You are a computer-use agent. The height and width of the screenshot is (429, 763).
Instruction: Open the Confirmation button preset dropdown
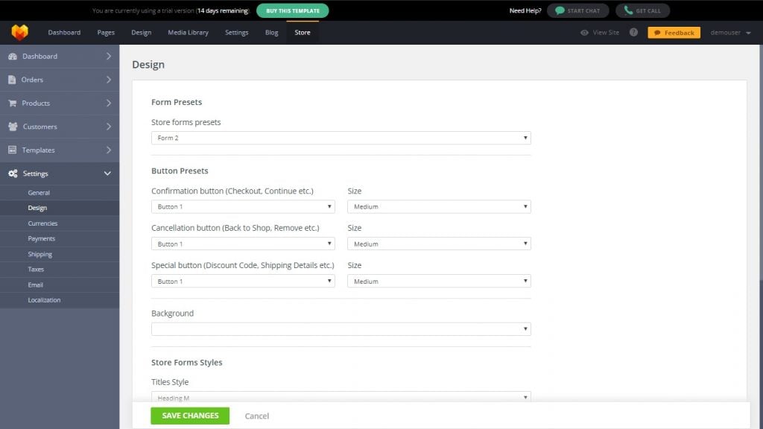click(x=243, y=206)
